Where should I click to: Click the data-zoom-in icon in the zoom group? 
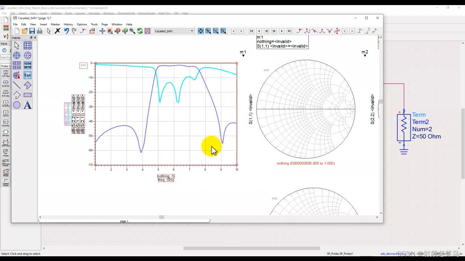[208, 31]
